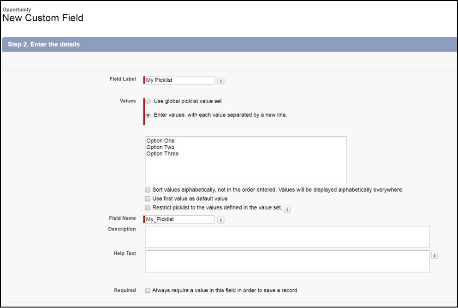Click the info icon beside Field Name
The image size is (458, 308).
(220, 220)
